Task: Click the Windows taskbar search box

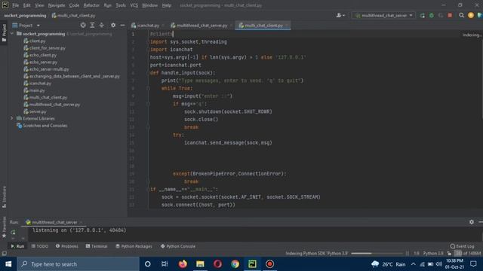Action: point(78,264)
